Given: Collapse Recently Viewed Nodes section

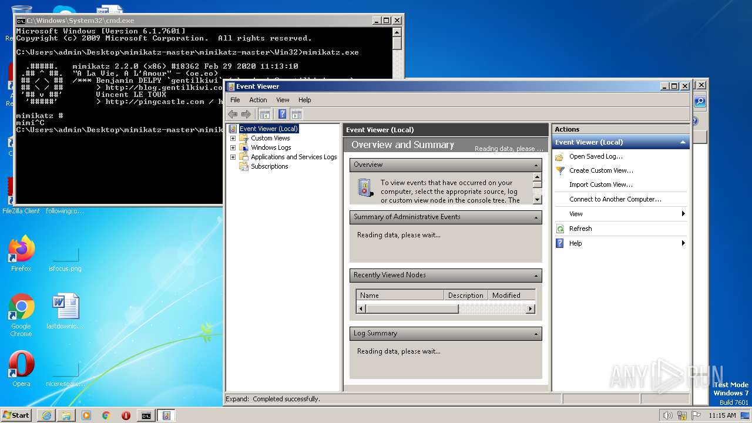Looking at the screenshot, I should [x=536, y=276].
